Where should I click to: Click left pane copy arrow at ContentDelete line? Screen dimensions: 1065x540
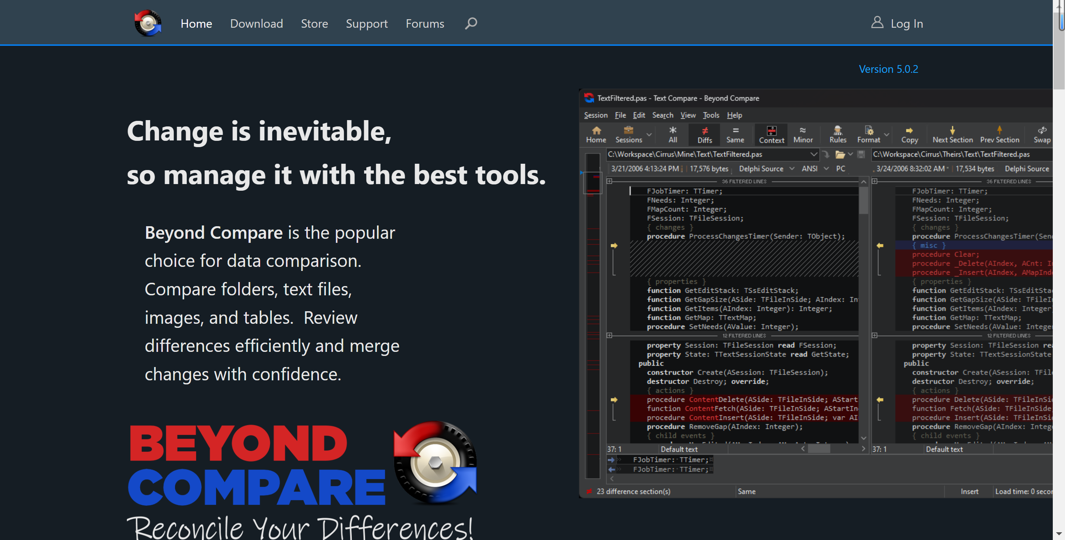(614, 400)
